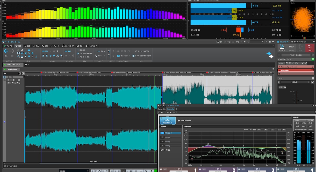Open the マスターエフェクト メニュー dropdown

(282, 63)
